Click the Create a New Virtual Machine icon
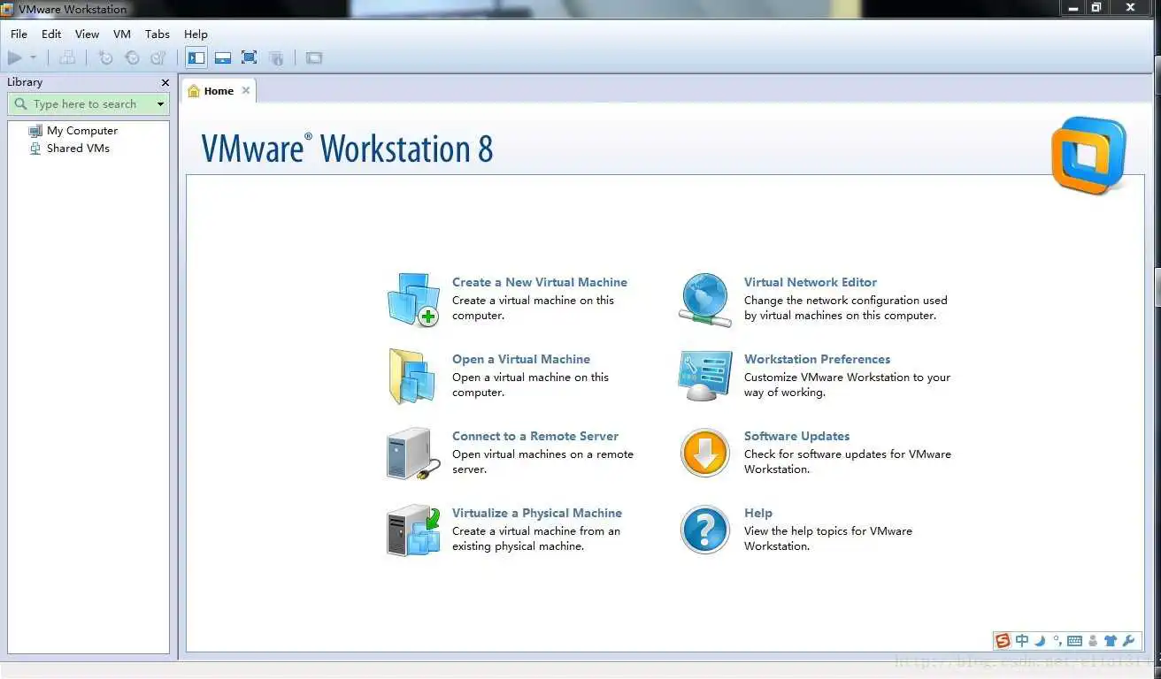Screen dimensions: 1161x679 (413, 300)
